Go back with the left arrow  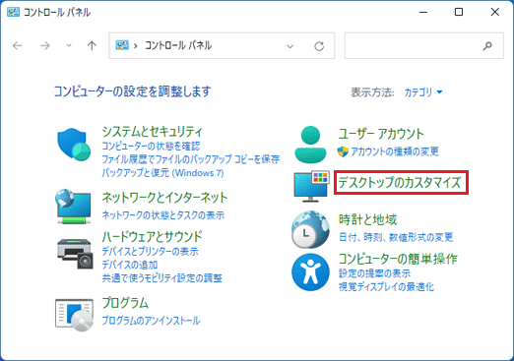tap(18, 45)
